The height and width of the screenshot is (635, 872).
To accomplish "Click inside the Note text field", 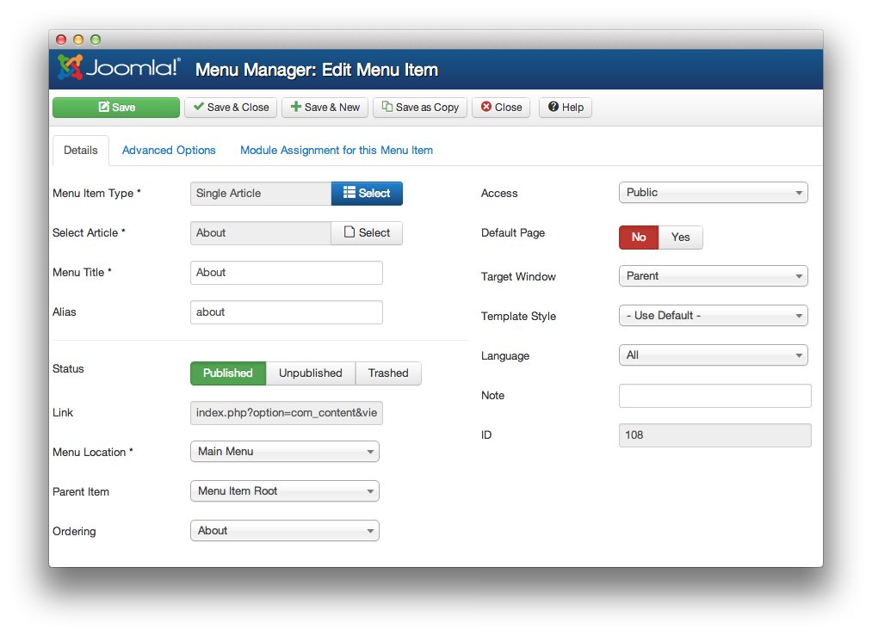I will tap(713, 395).
